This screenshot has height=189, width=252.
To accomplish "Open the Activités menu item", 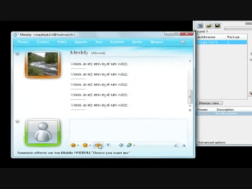I will tap(117, 42).
